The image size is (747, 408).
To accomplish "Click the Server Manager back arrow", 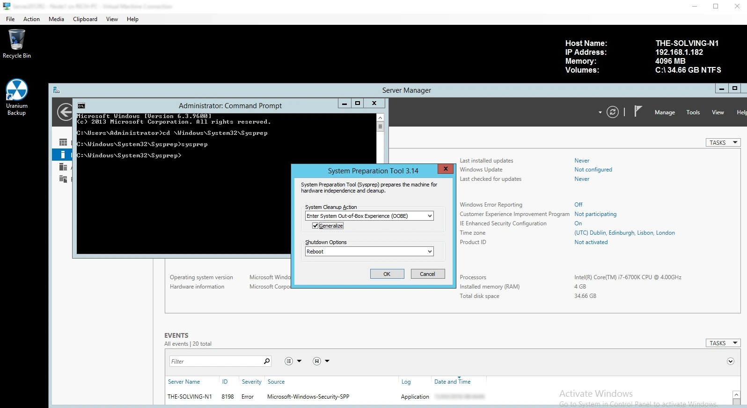I will tap(65, 112).
